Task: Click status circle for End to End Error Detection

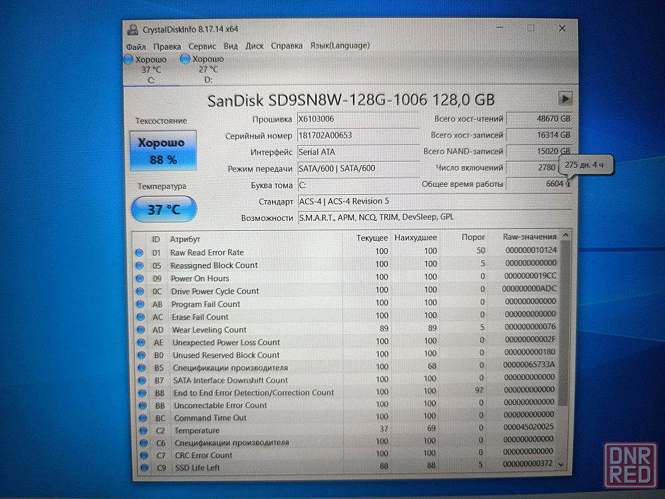Action: [143, 393]
